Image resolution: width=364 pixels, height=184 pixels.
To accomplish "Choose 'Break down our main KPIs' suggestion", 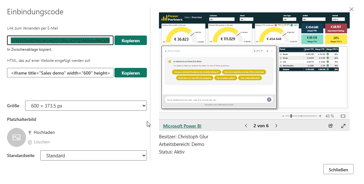I will point(195,78).
